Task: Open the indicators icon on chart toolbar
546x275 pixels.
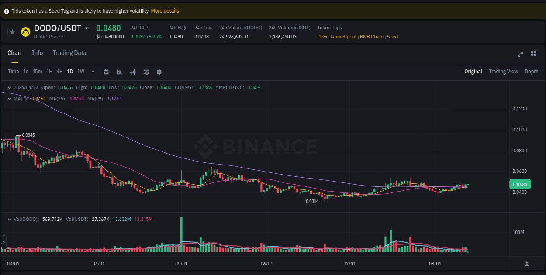Action: 133,72
